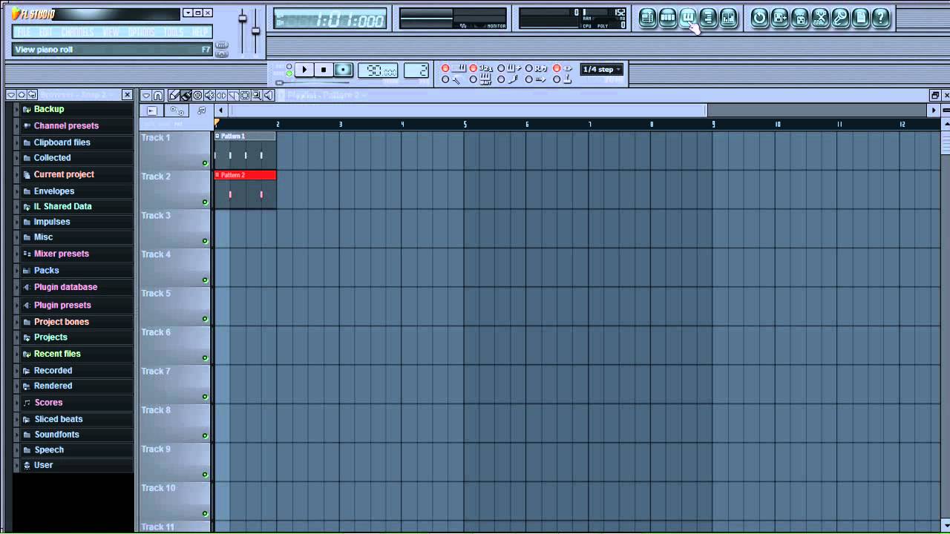This screenshot has height=534, width=950.
Task: Select the Mute tool in playlist toolbar
Action: click(x=209, y=95)
